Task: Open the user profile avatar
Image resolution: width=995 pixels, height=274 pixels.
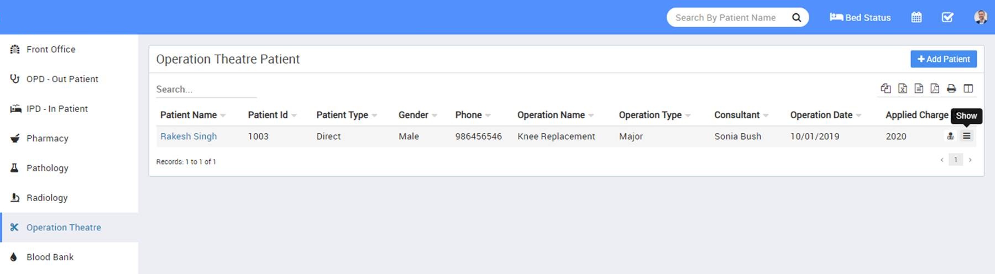Action: pos(980,17)
